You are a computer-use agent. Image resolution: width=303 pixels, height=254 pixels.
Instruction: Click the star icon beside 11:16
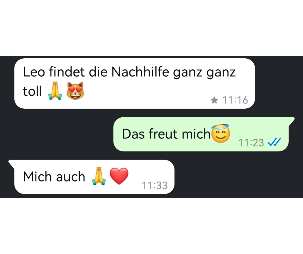[214, 100]
